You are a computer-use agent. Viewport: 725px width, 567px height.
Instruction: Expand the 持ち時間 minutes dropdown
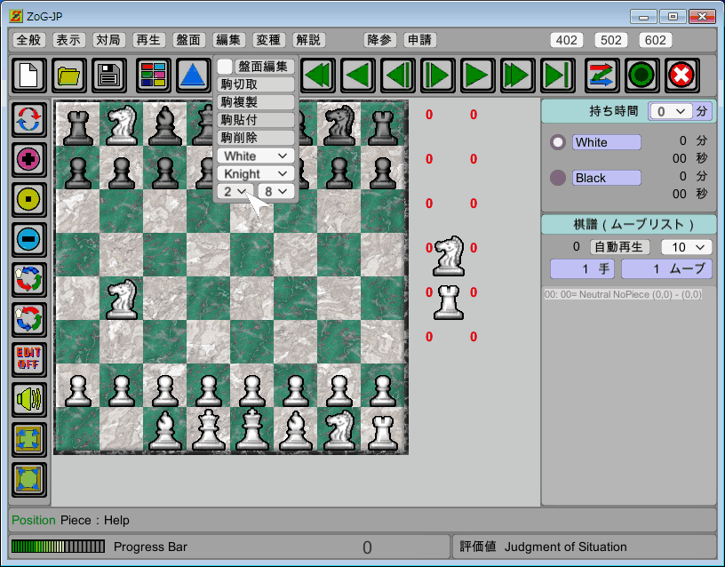click(x=670, y=111)
